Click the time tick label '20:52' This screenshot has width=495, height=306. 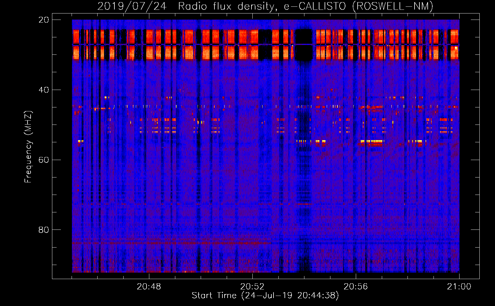point(252,287)
